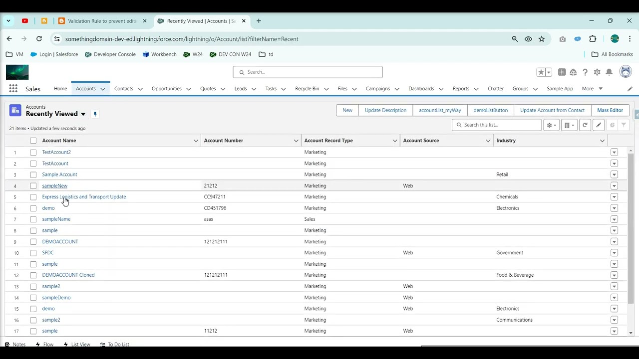639x359 pixels.
Task: Open browser extensions puzzle icon
Action: click(x=593, y=39)
